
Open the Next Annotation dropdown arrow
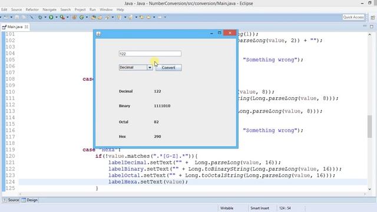[125, 17]
